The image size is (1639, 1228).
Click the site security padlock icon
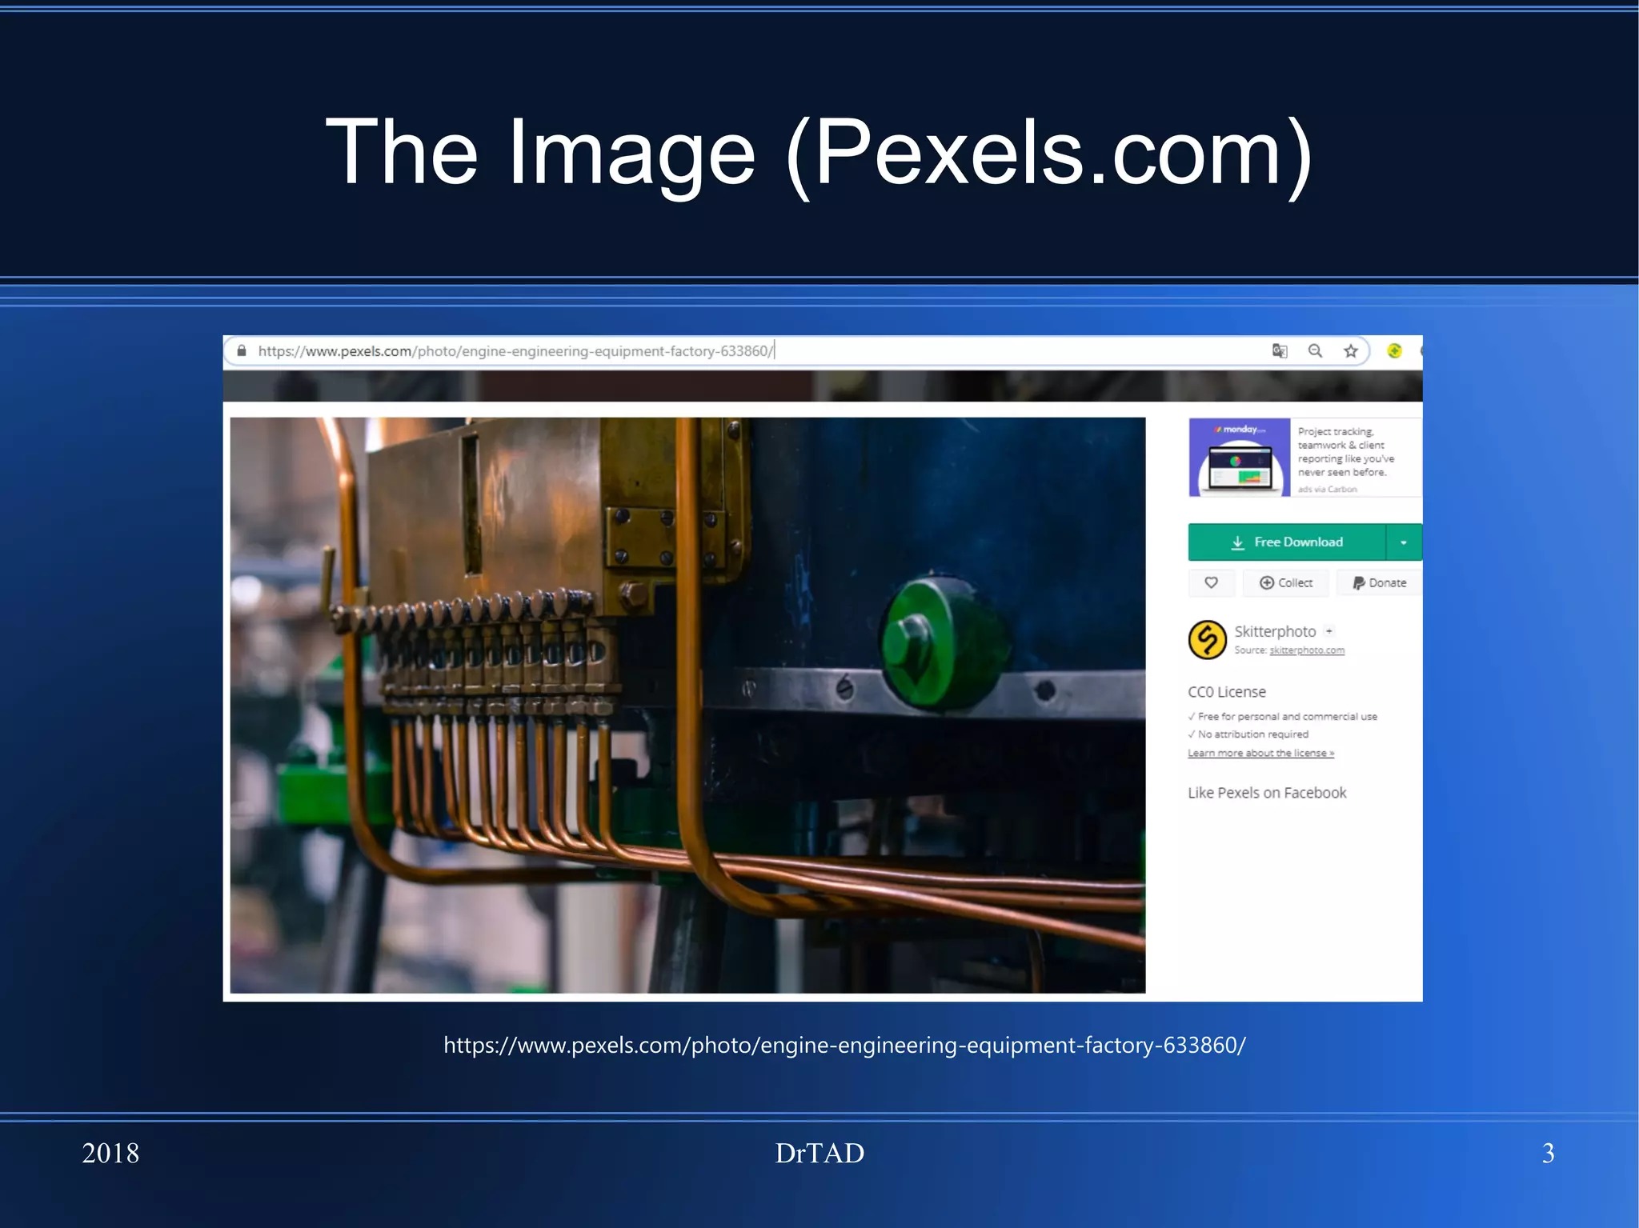click(x=242, y=350)
